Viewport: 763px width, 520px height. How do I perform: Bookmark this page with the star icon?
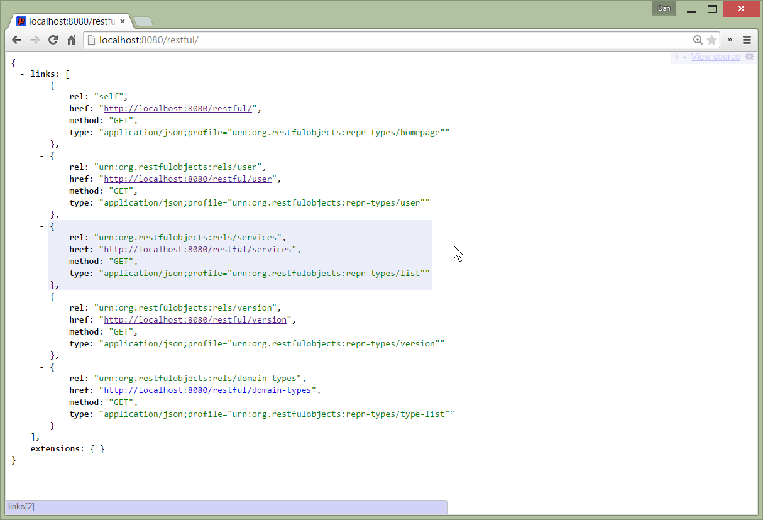pos(711,40)
